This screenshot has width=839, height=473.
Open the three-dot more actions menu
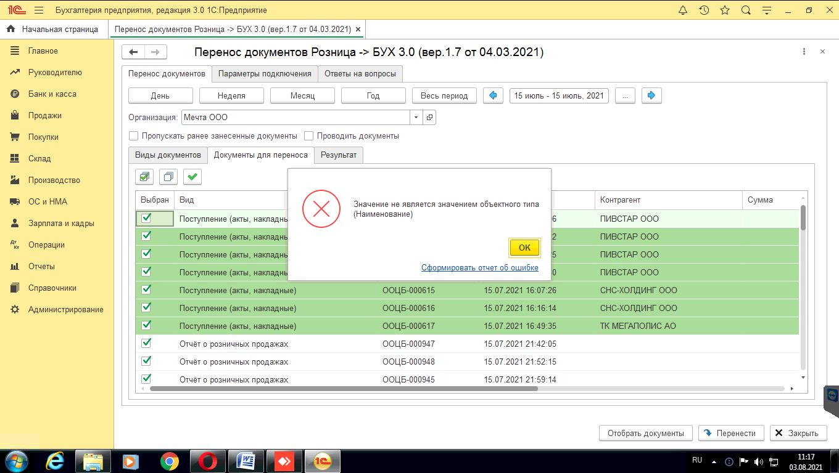(x=804, y=52)
